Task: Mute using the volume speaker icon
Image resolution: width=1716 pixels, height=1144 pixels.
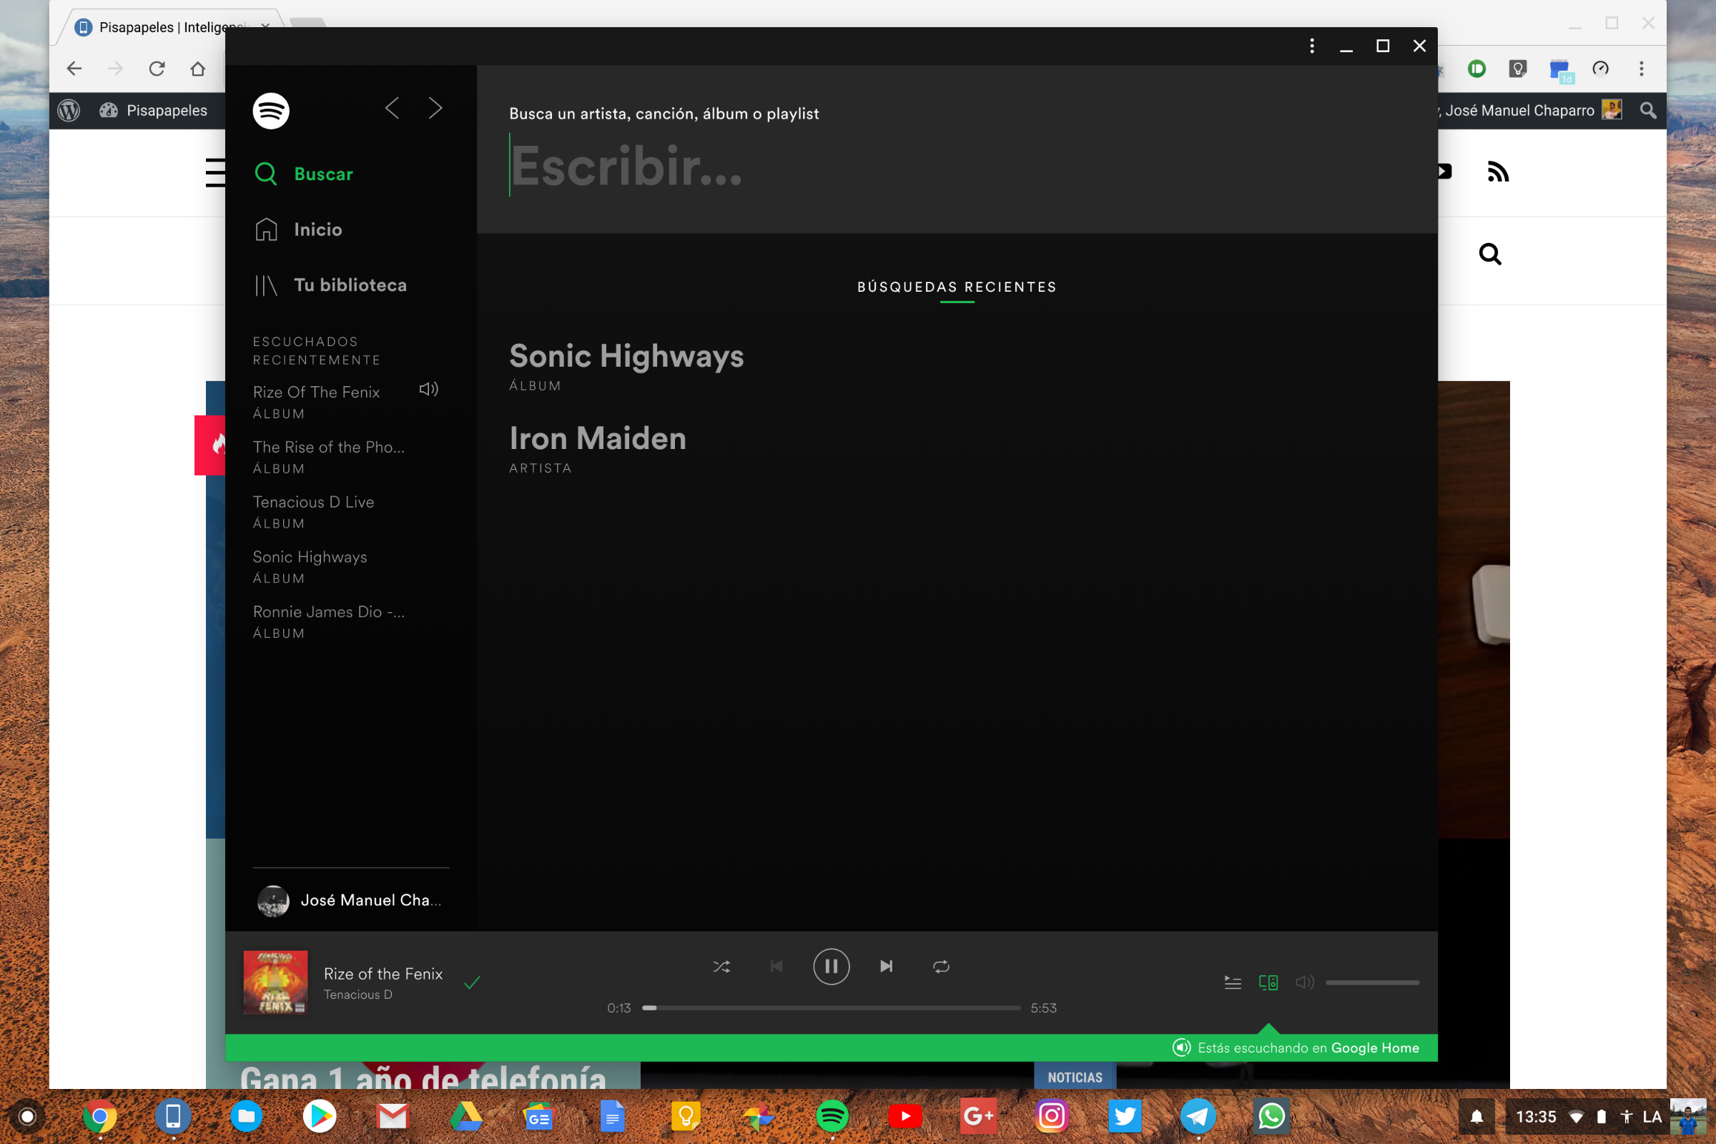Action: (x=1303, y=982)
